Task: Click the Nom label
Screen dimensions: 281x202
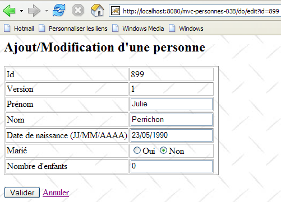Action: (16, 120)
